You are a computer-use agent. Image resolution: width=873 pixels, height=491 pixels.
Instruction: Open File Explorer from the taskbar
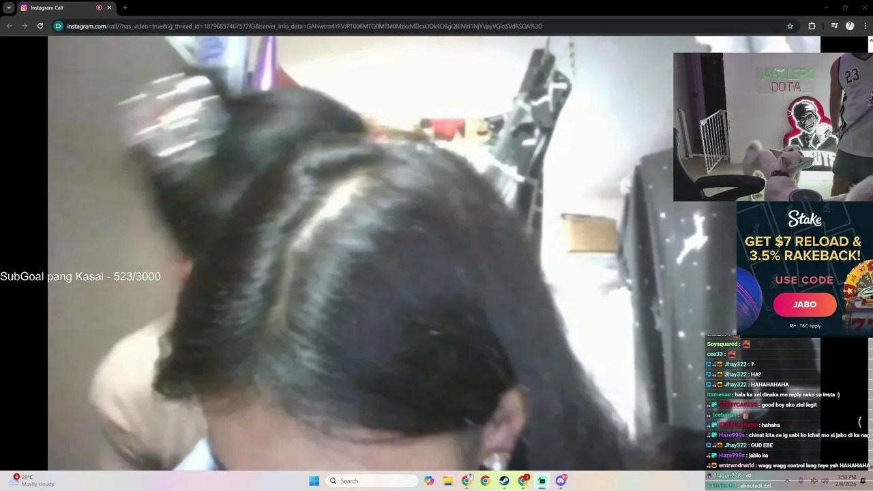[x=448, y=481]
